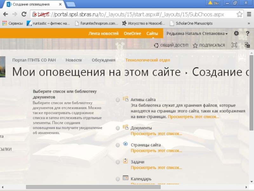Show hidden bookmarks with the chevron

pyautogui.click(x=249, y=23)
